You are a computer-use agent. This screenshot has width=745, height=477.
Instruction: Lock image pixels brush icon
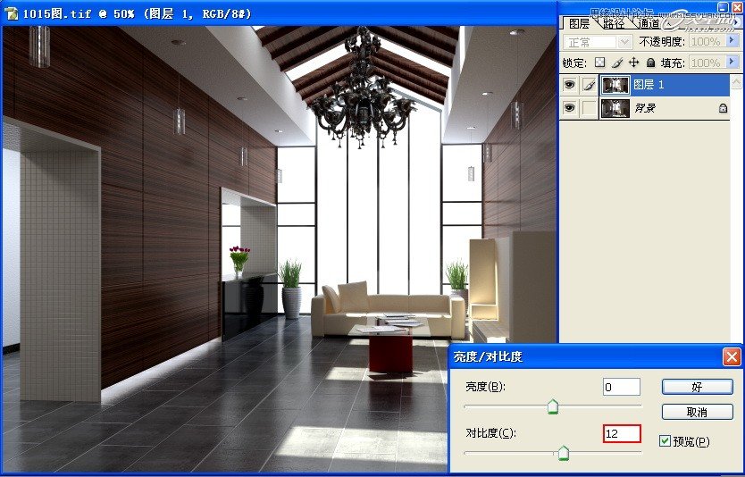(x=617, y=63)
